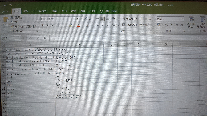This screenshot has width=207, height=116.
Task: Click the Increase Decimal icon
Action: tap(177, 25)
